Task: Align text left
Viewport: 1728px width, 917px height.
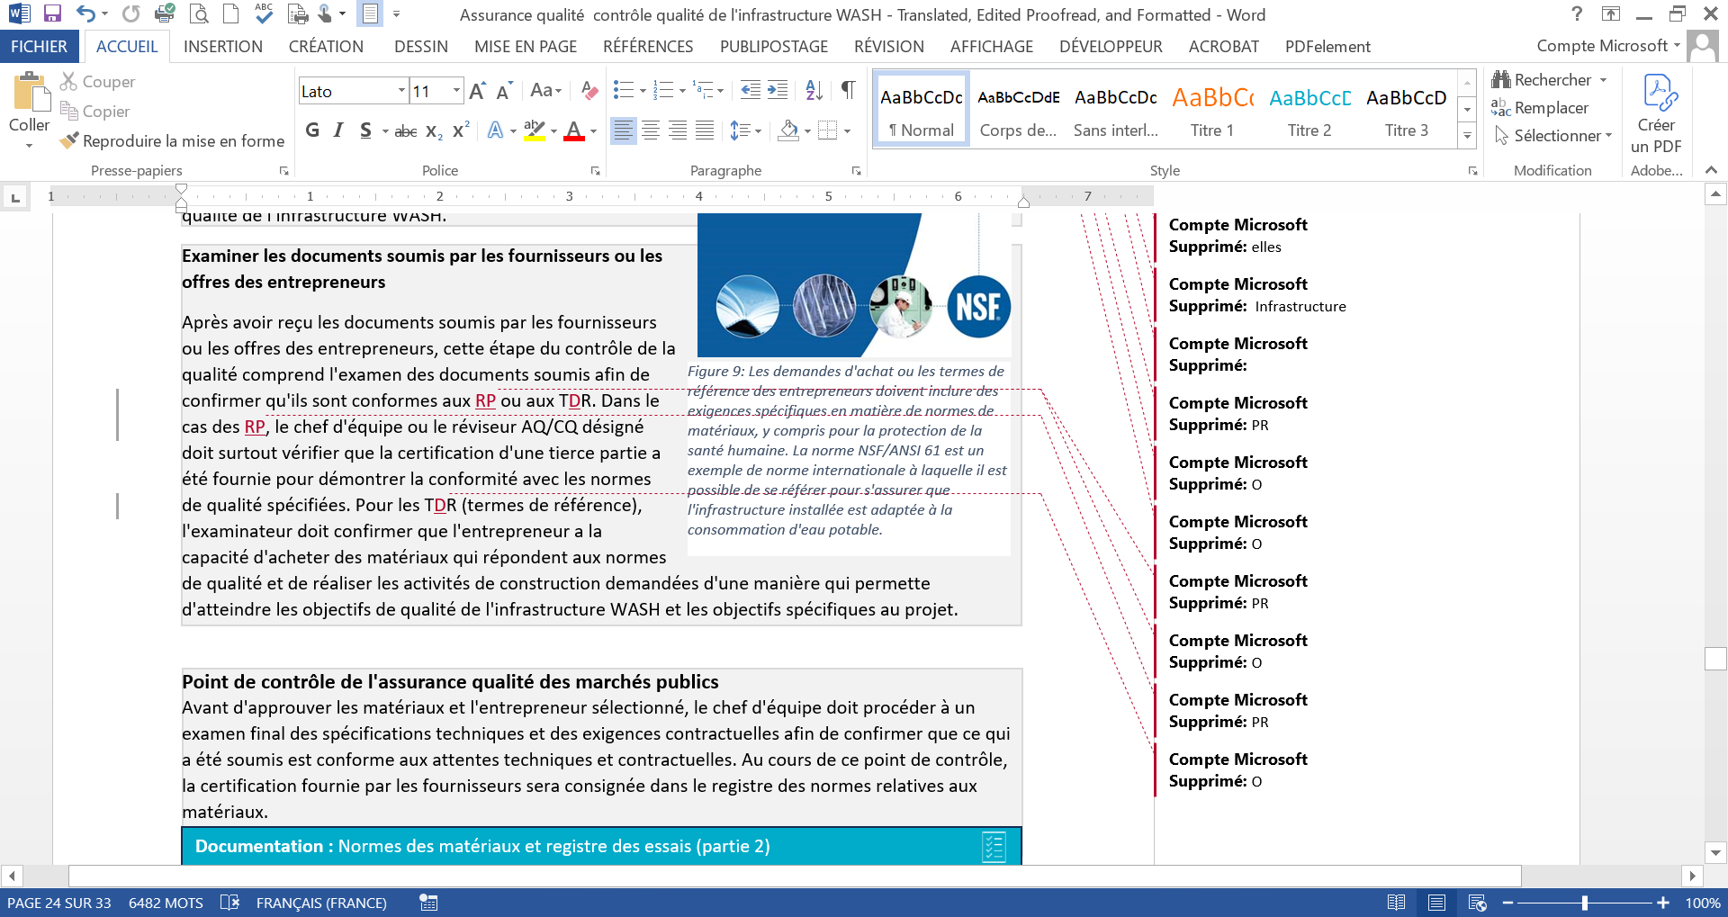Action: coord(623,131)
